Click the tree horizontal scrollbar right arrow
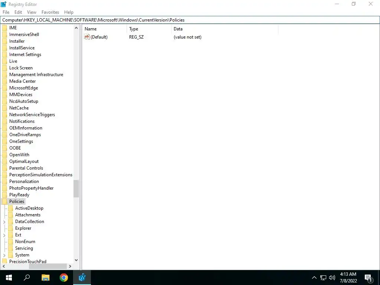Screen dimensions: 380x285 pos(70,266)
